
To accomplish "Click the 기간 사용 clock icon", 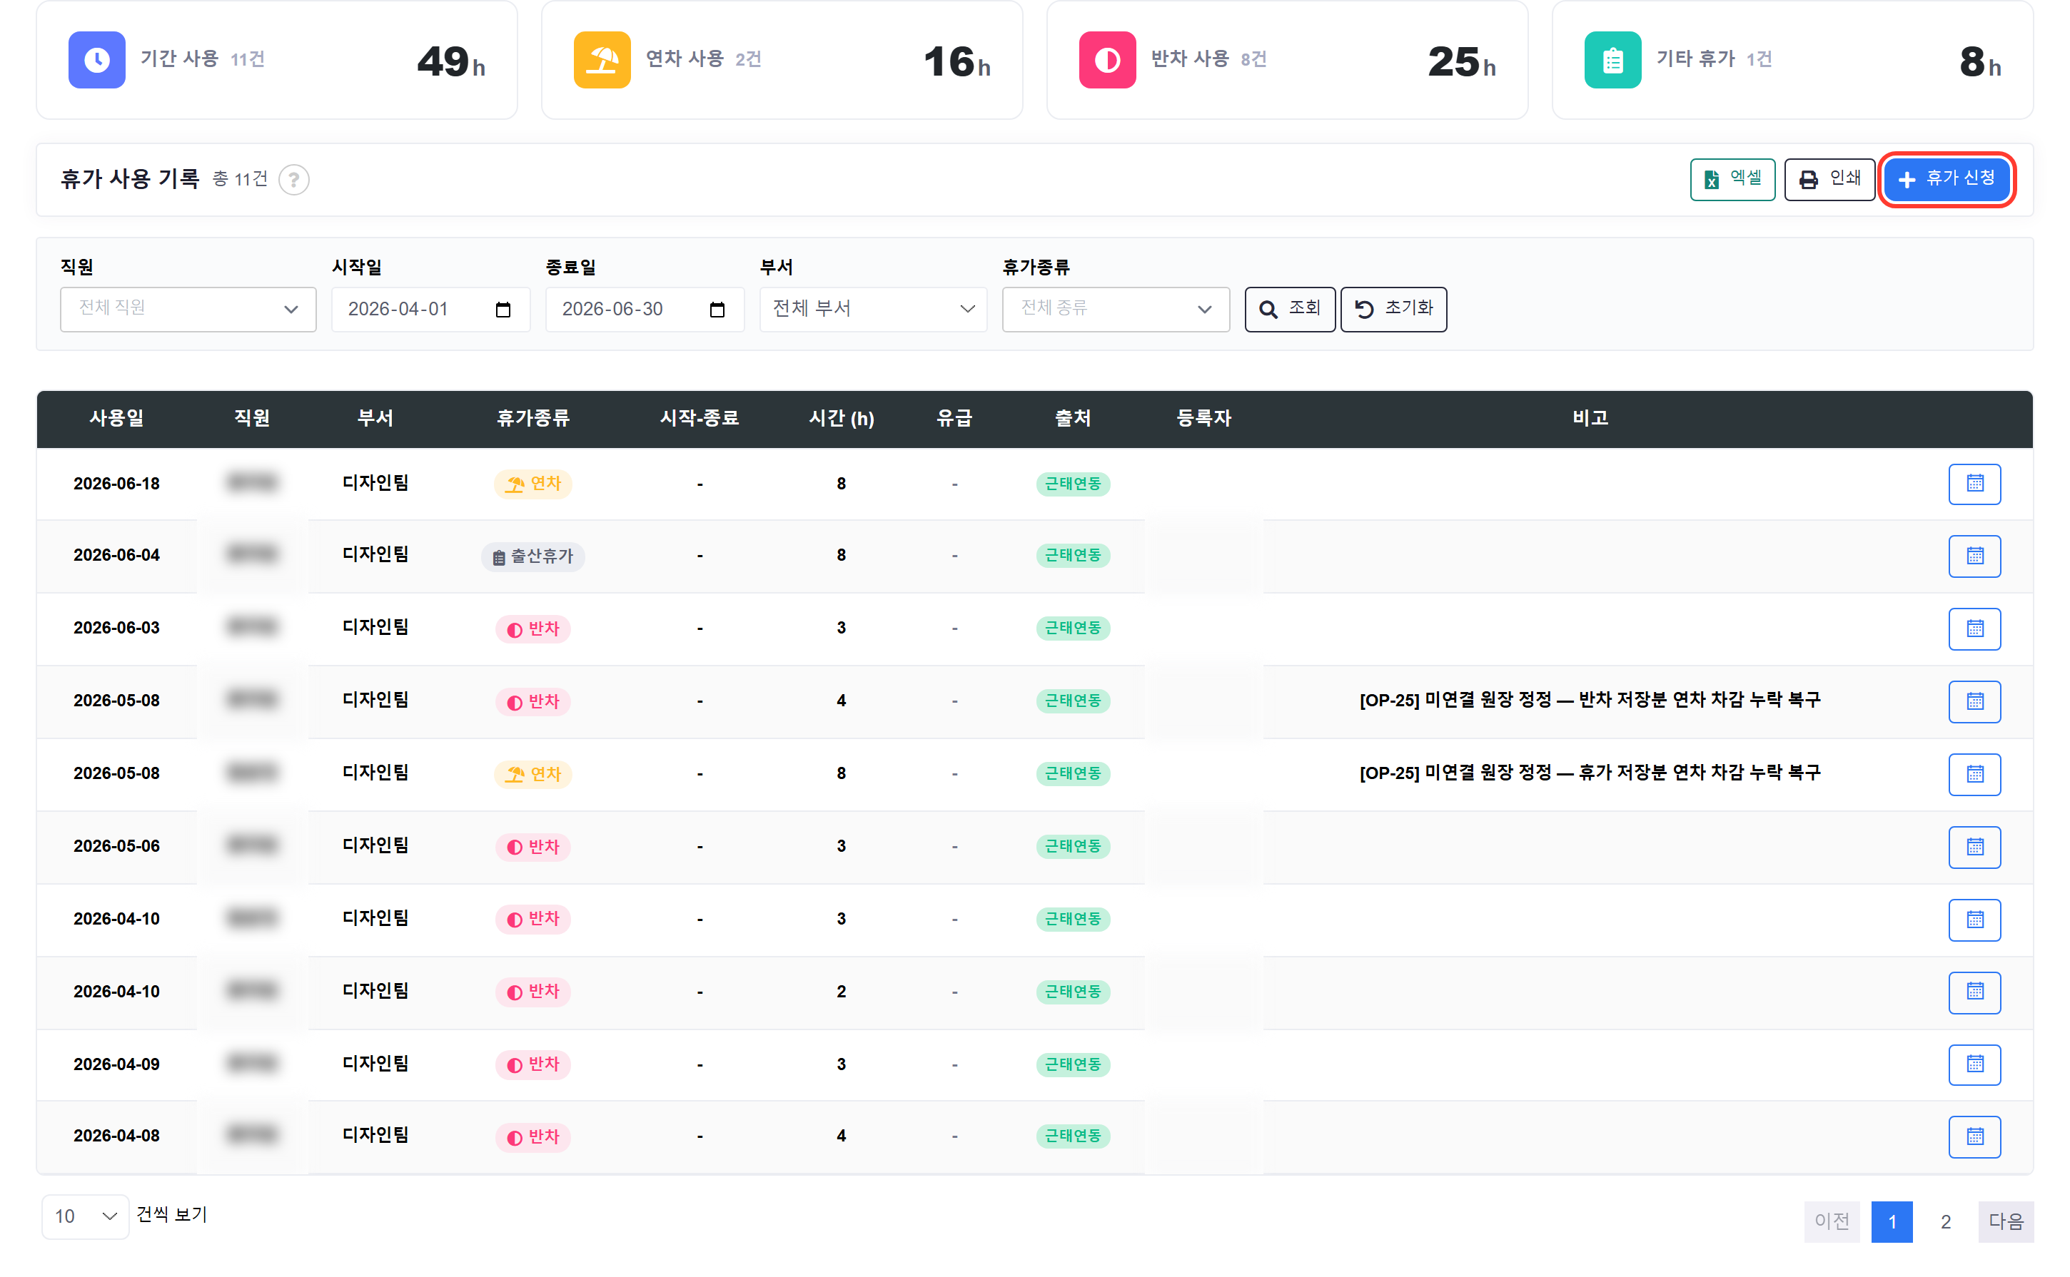I will (97, 60).
